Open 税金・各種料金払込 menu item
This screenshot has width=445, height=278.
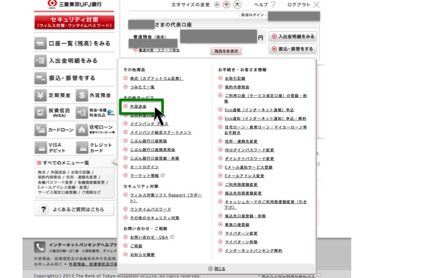(x=95, y=113)
